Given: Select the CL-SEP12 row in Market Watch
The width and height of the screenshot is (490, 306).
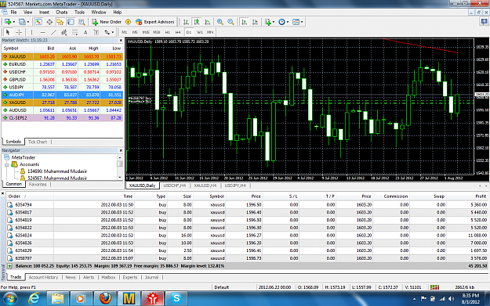Looking at the screenshot, I should (62, 118).
